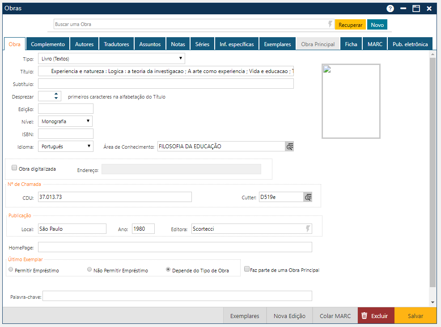Save the record with the Salvar button

point(416,315)
